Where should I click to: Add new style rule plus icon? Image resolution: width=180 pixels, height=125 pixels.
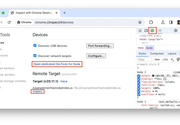(172, 59)
